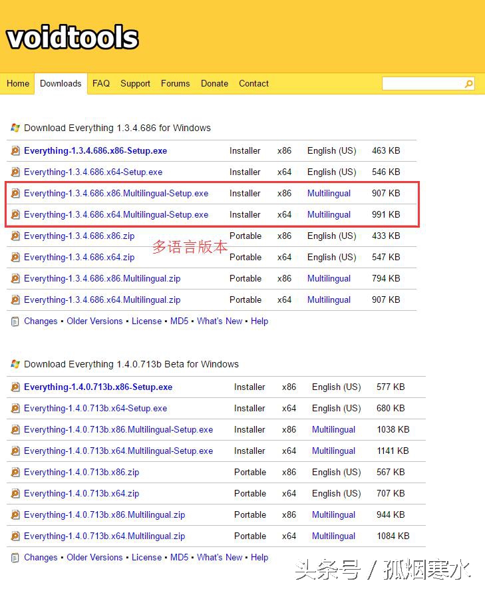Screen dimensions: 485x589
Task: Open What's New under 1.4.0.713b list
Action: point(220,558)
